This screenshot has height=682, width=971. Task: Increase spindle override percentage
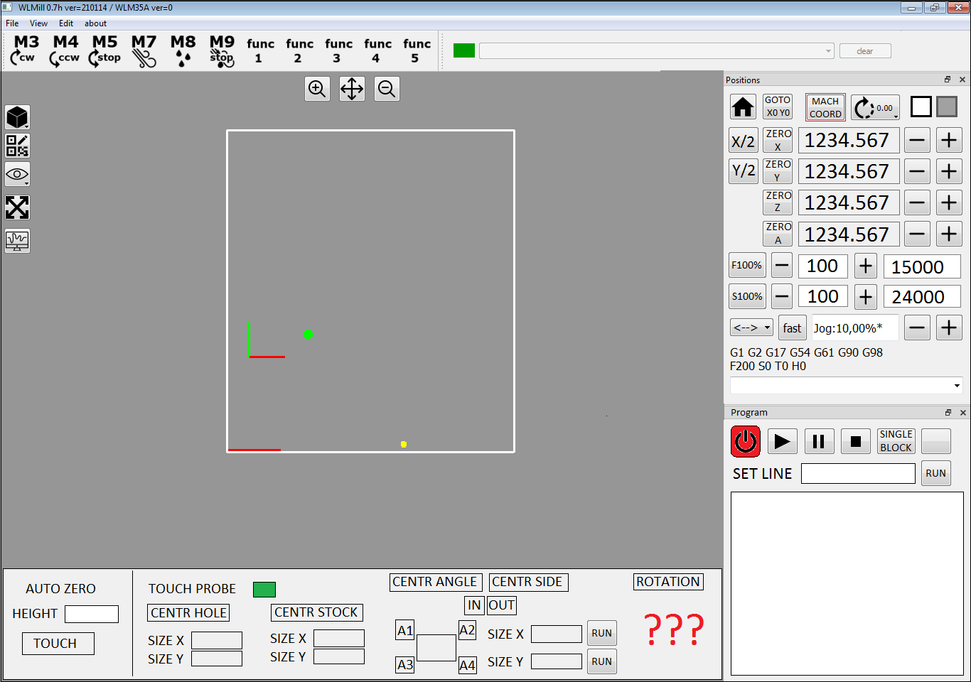865,296
